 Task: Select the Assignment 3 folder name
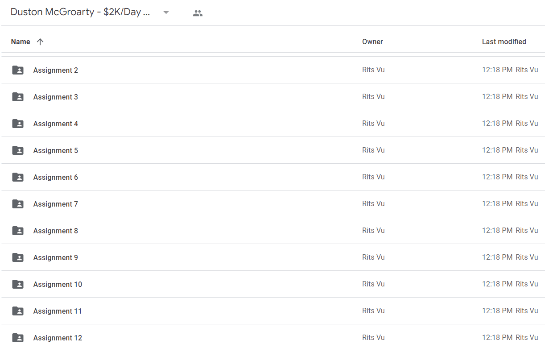[56, 97]
